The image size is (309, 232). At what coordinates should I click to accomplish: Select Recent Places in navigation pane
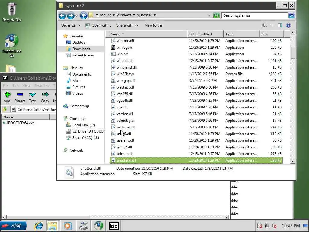(x=83, y=55)
